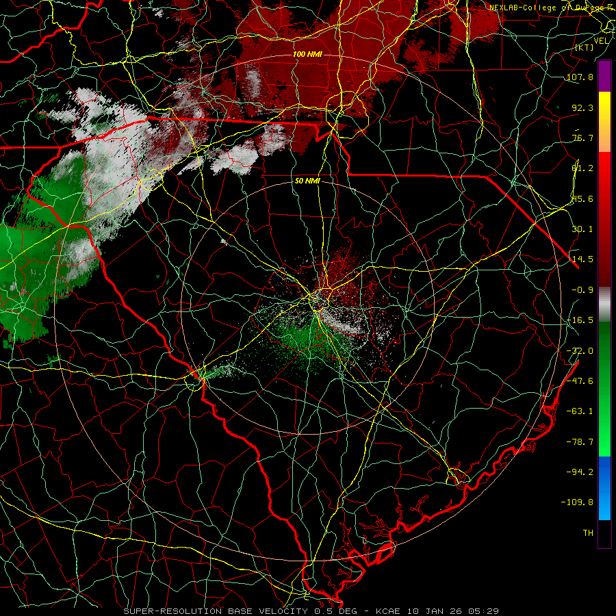Pick the red segment of color bar
Screen dimensions: 616x616
[604, 219]
